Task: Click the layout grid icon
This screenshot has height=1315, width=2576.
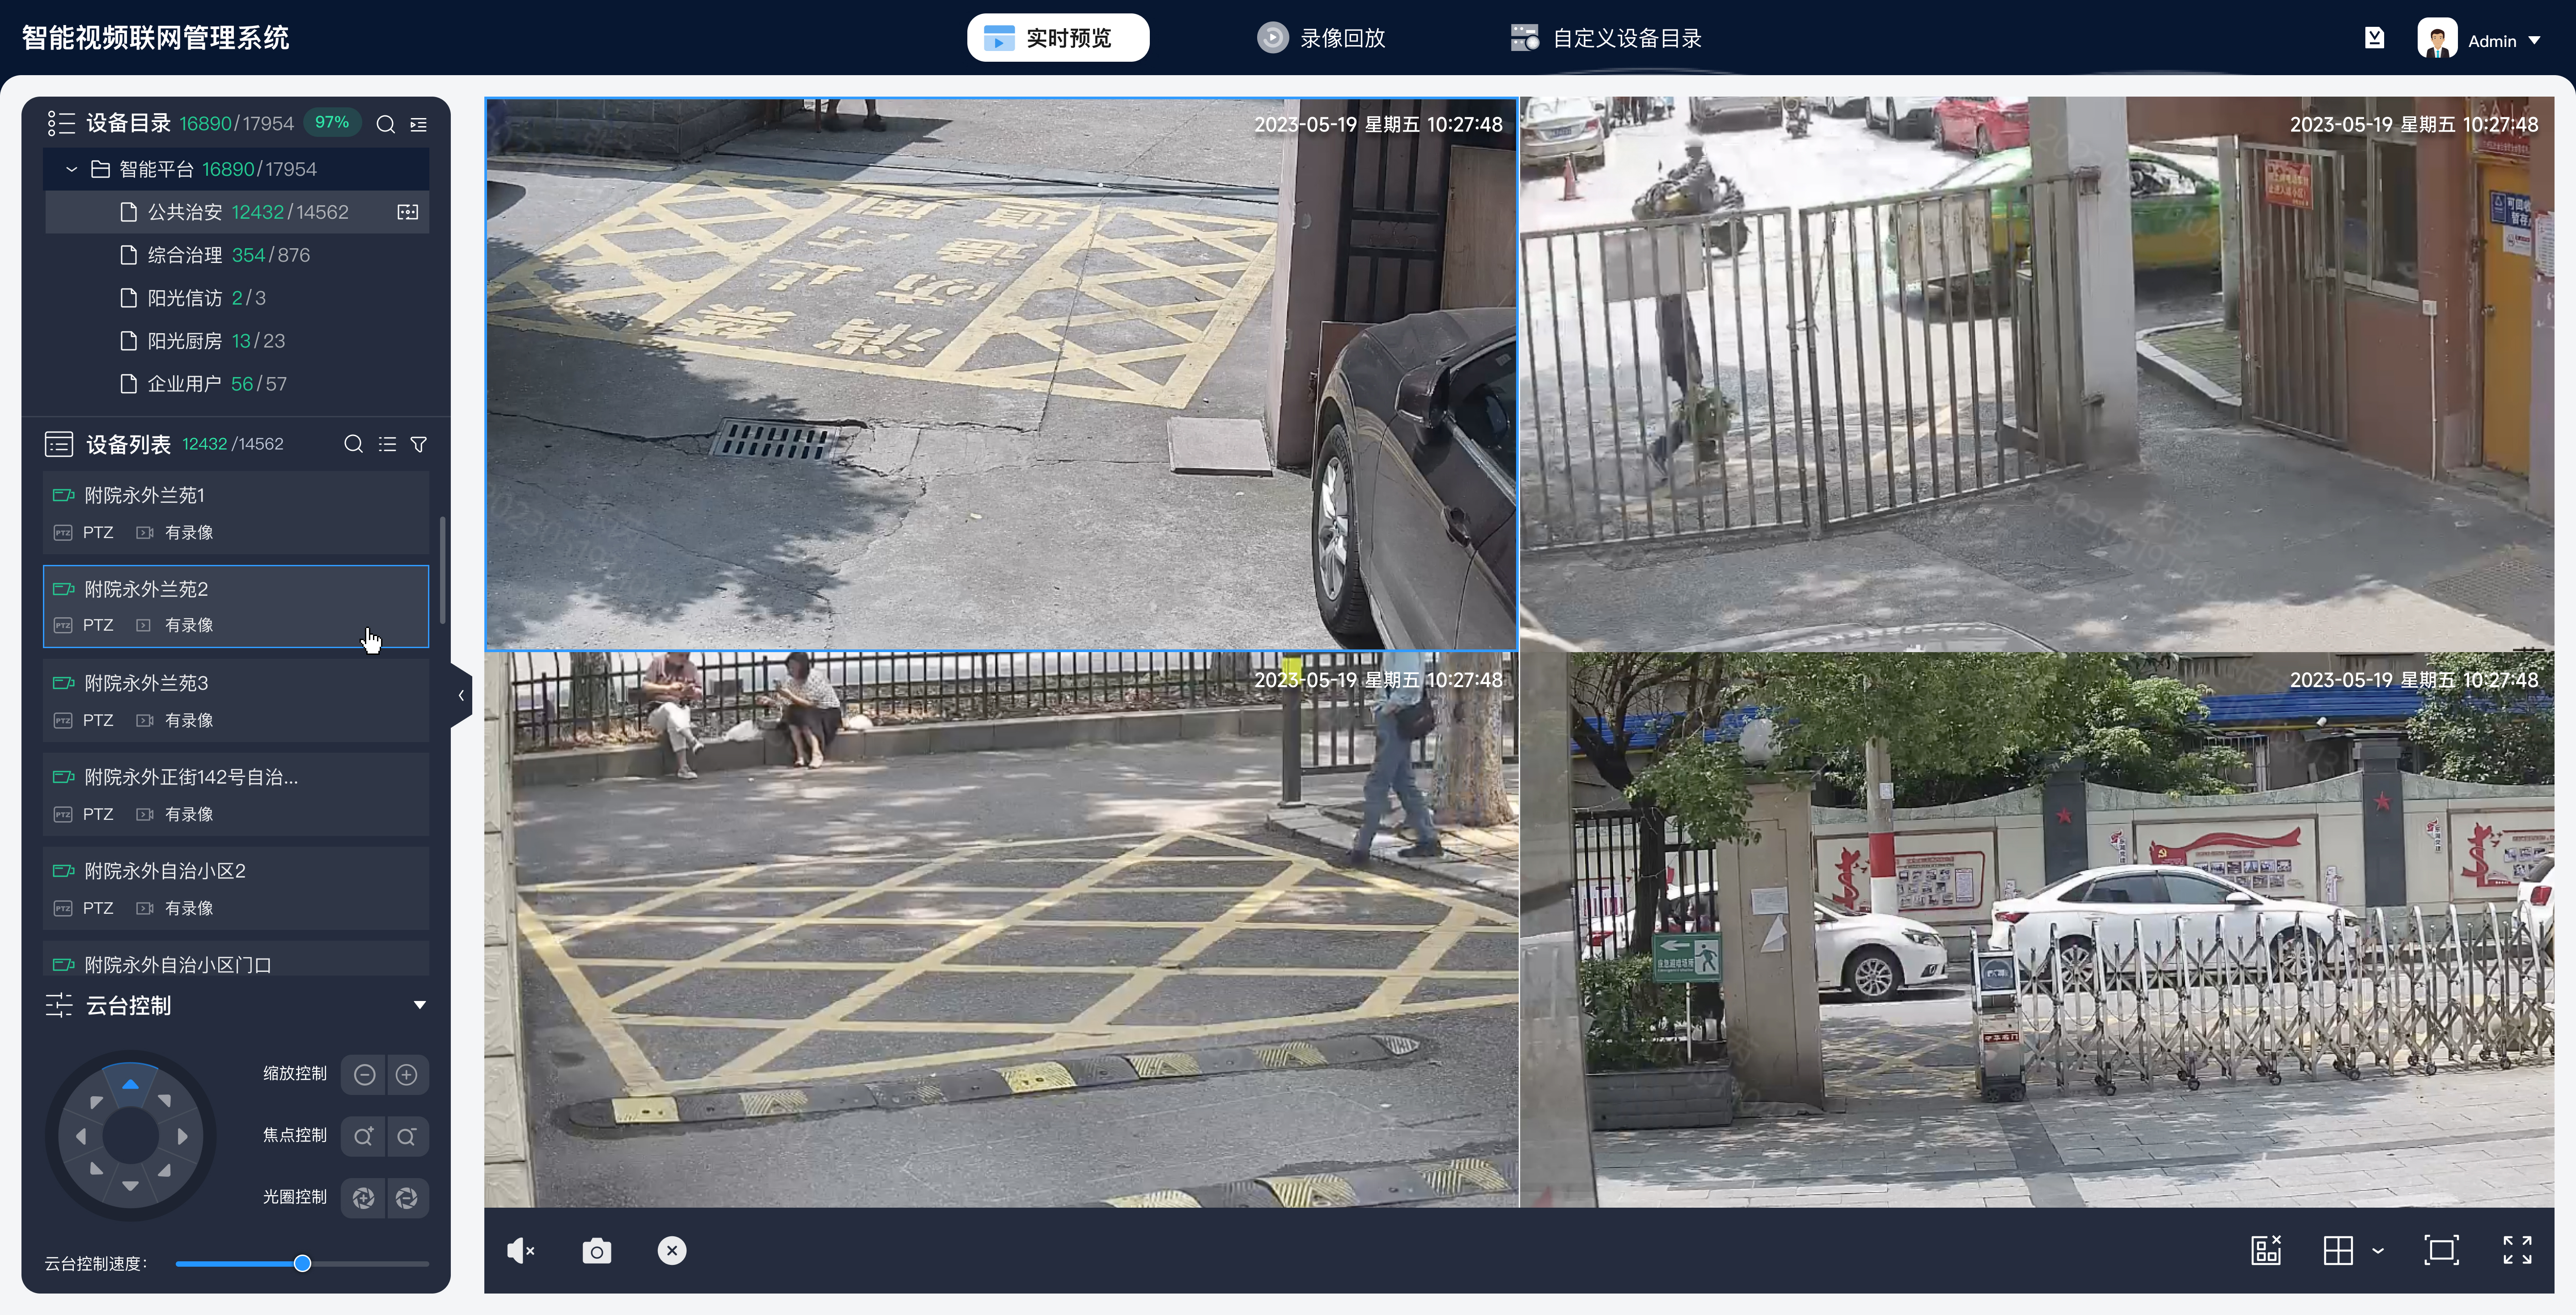Action: click(x=2338, y=1250)
